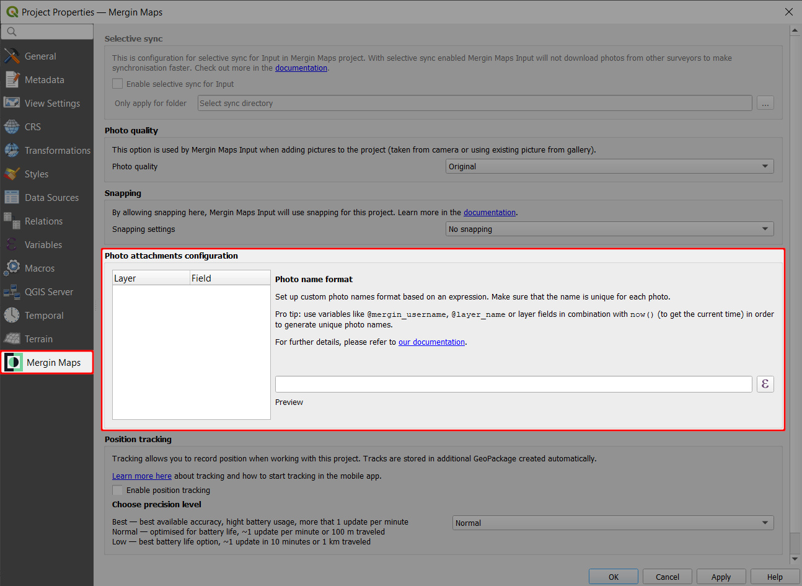
Task: Toggle Enable position tracking checkbox
Action: pyautogui.click(x=118, y=490)
